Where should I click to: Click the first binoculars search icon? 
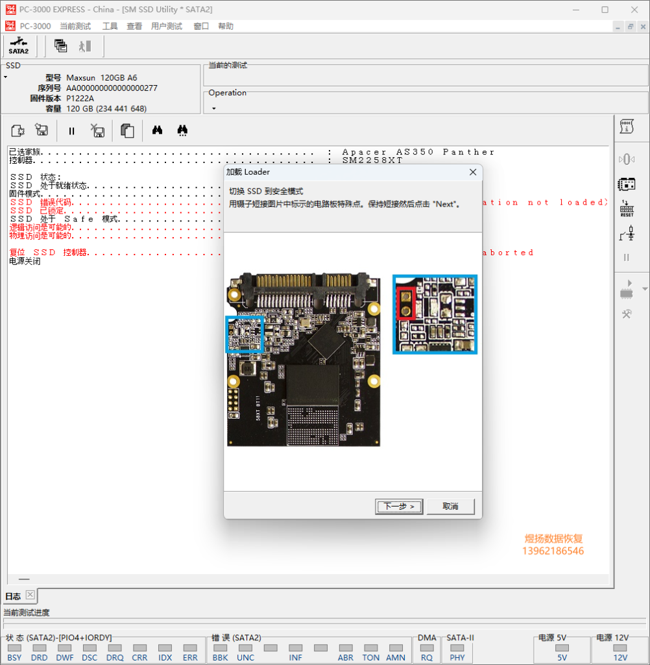[157, 130]
